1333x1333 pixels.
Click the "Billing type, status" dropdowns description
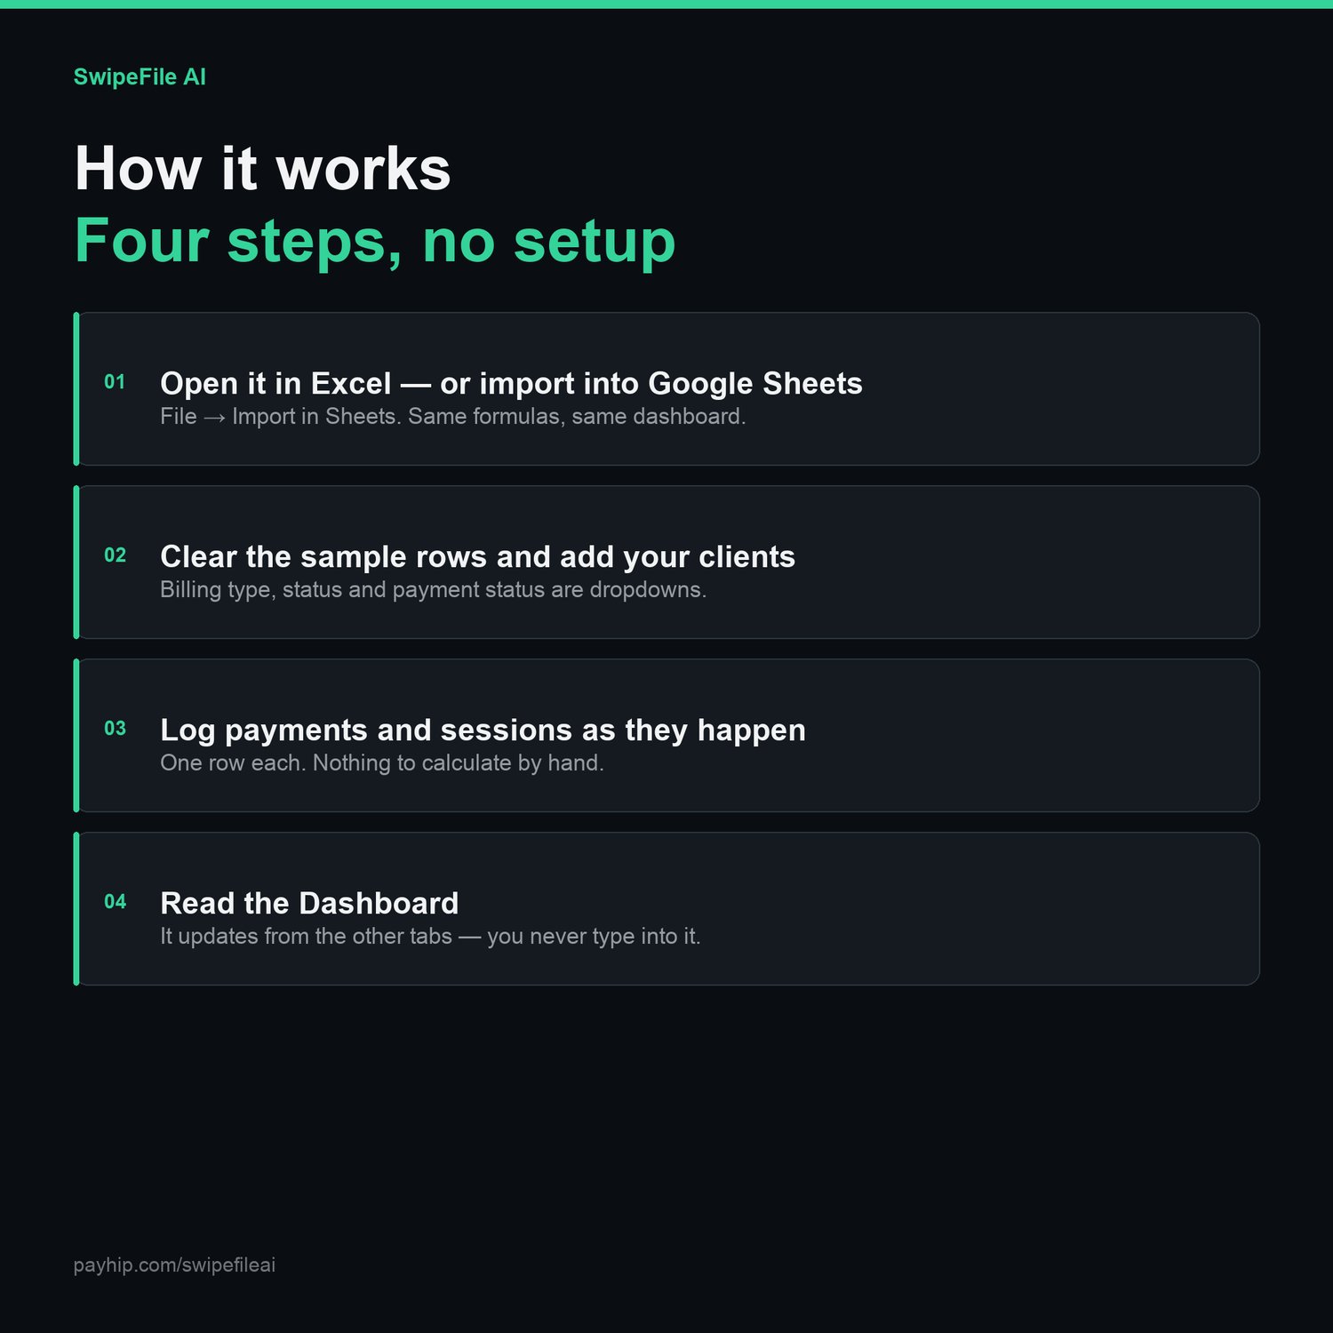(433, 590)
